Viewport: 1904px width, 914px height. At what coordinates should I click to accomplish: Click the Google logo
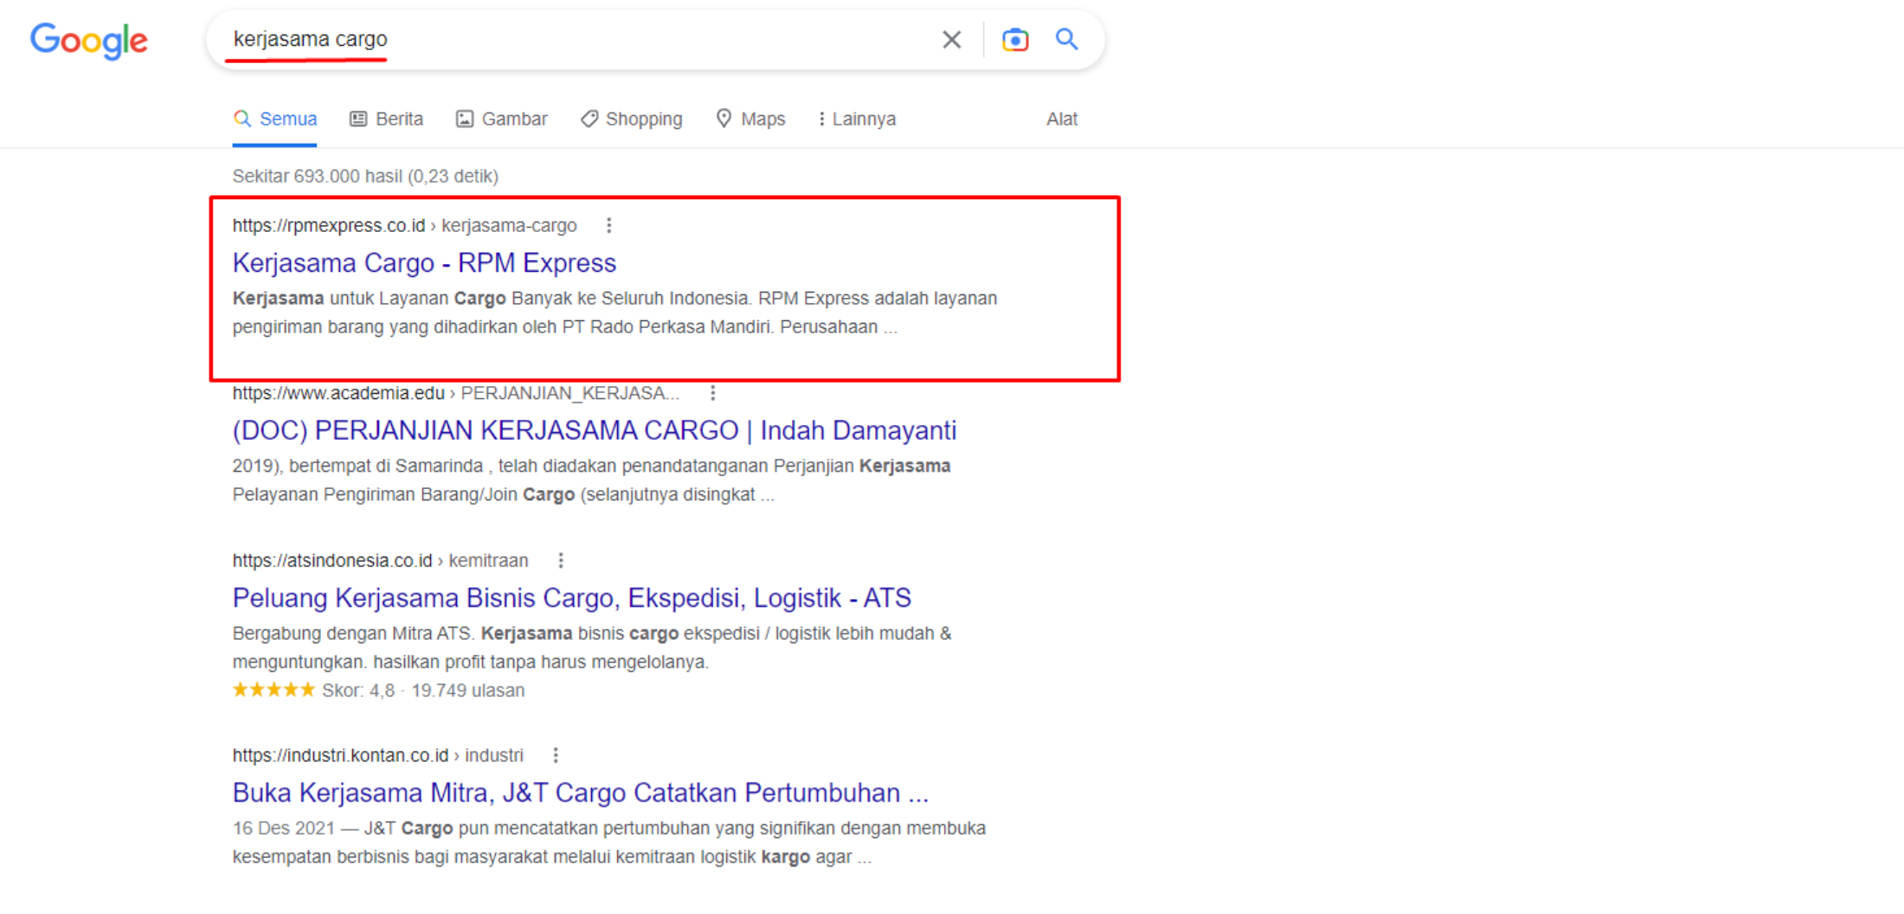pos(89,41)
